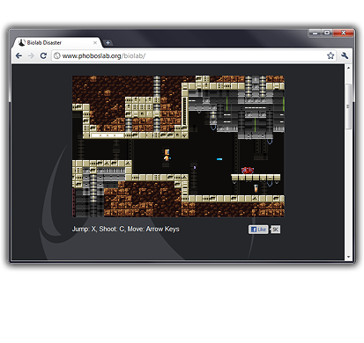The height and width of the screenshot is (343, 364).
Task: Bookmark this page with the star icon
Action: tap(331, 55)
